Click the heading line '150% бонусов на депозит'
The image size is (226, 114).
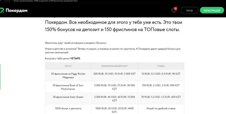(x=112, y=29)
